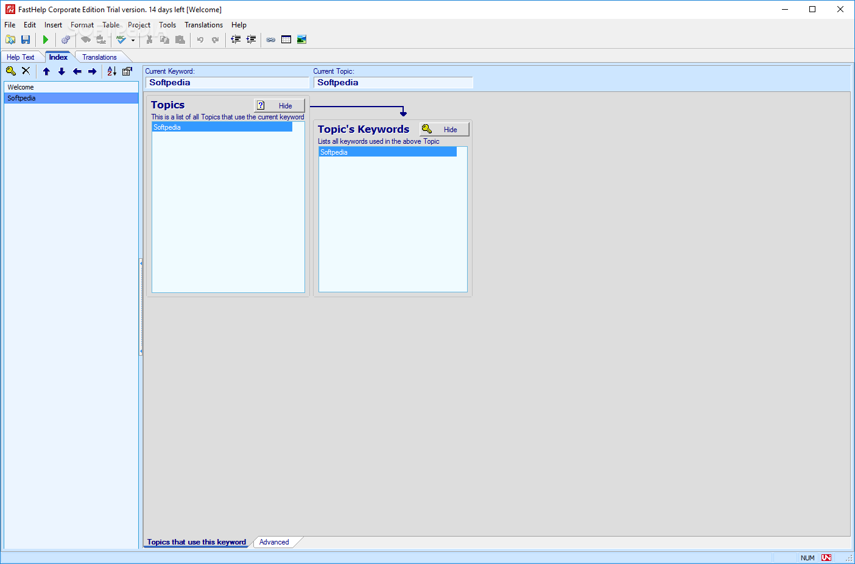The width and height of the screenshot is (855, 564).
Task: Move keyword left with left arrow
Action: (x=77, y=71)
